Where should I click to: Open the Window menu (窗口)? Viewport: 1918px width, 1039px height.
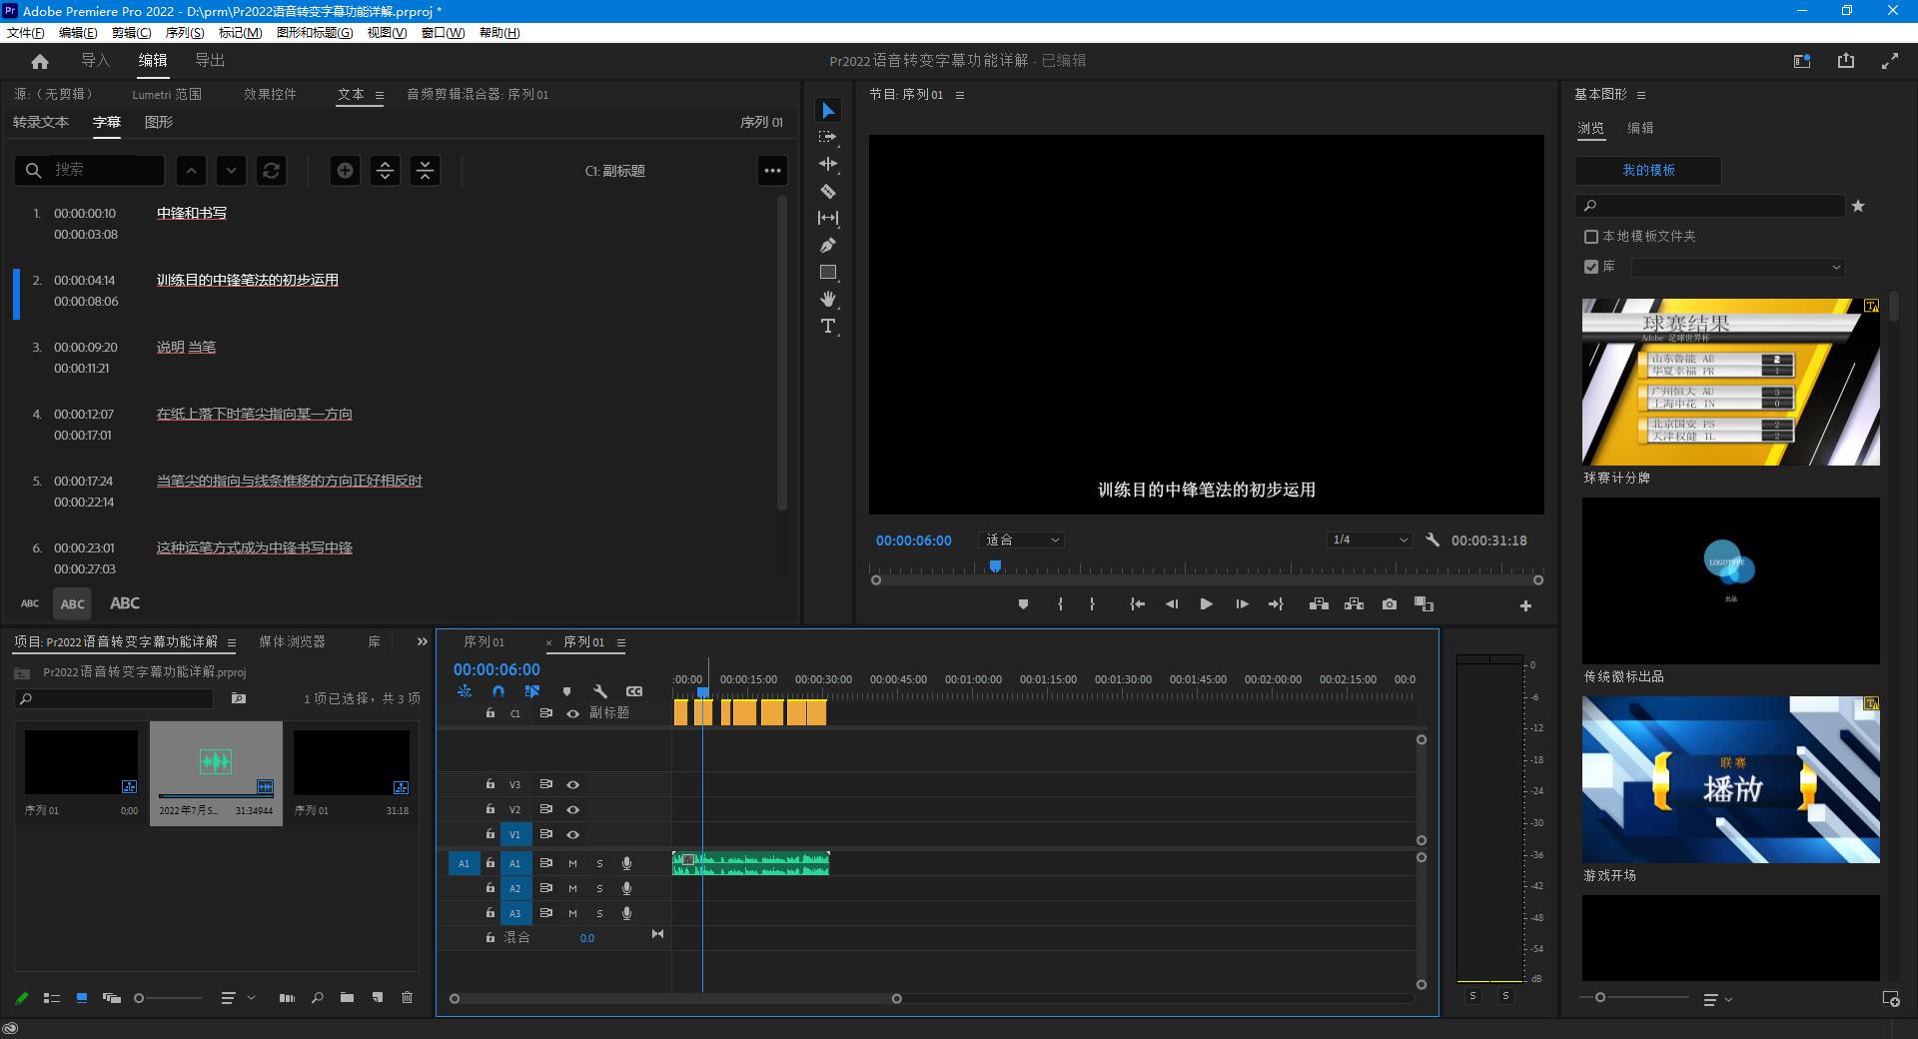443,32
